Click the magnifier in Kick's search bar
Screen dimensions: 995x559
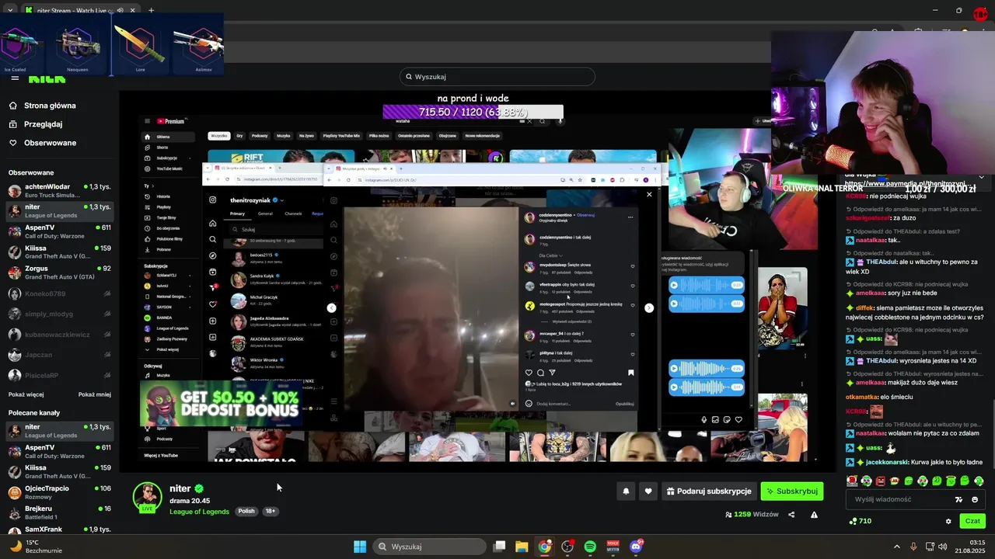click(x=408, y=77)
